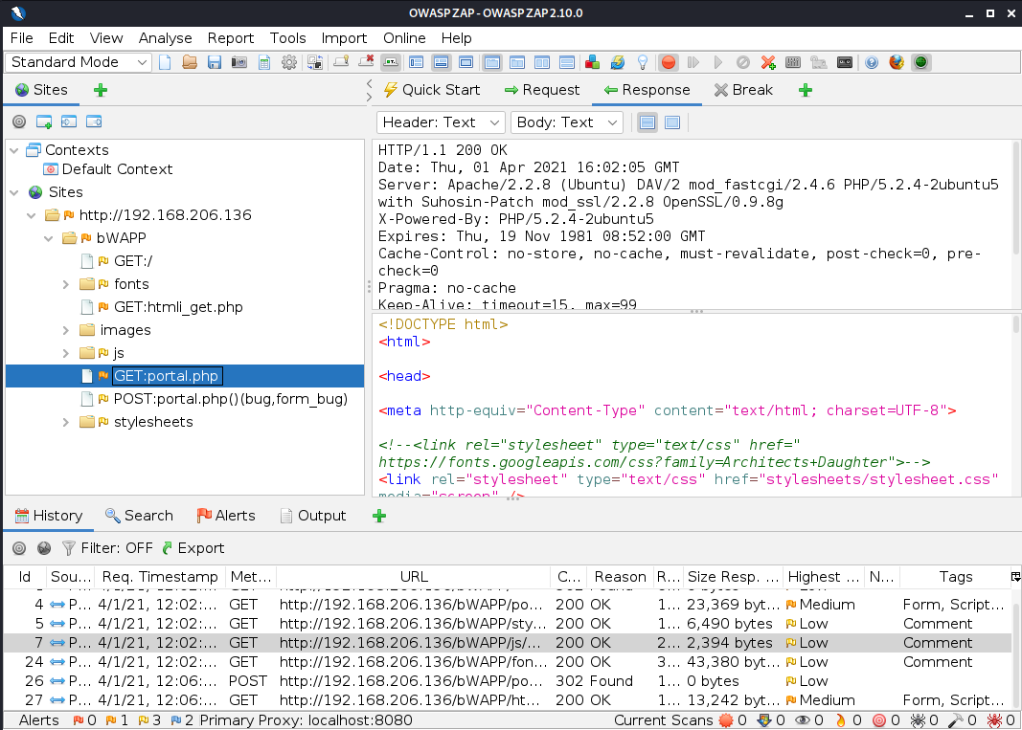Open the ZAP User Guide help icon
The height and width of the screenshot is (730, 1022).
(x=872, y=62)
